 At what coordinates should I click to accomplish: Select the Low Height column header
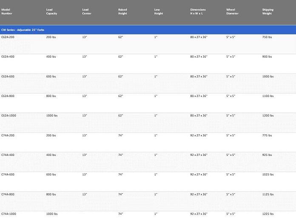159,11
